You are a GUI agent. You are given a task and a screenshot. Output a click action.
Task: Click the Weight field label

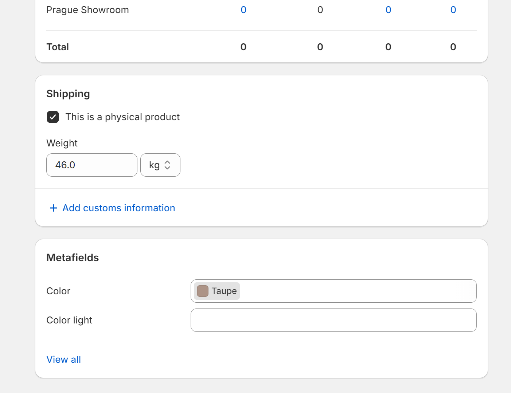pyautogui.click(x=62, y=143)
